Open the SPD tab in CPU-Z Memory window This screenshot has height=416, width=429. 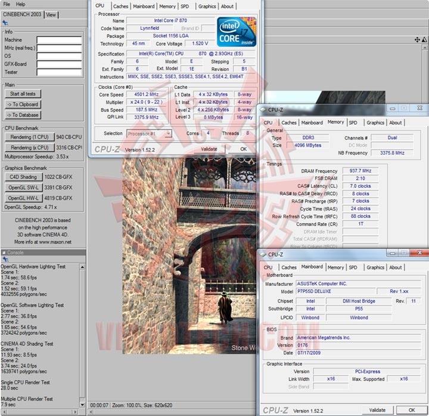click(x=353, y=123)
